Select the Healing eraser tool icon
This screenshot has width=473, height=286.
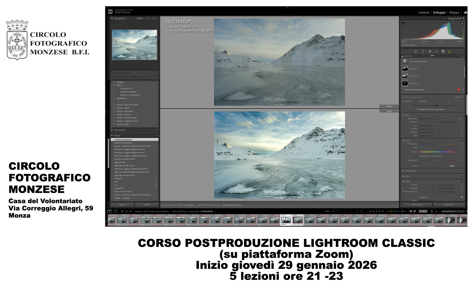[430, 51]
